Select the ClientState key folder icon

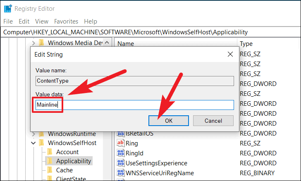[50, 178]
